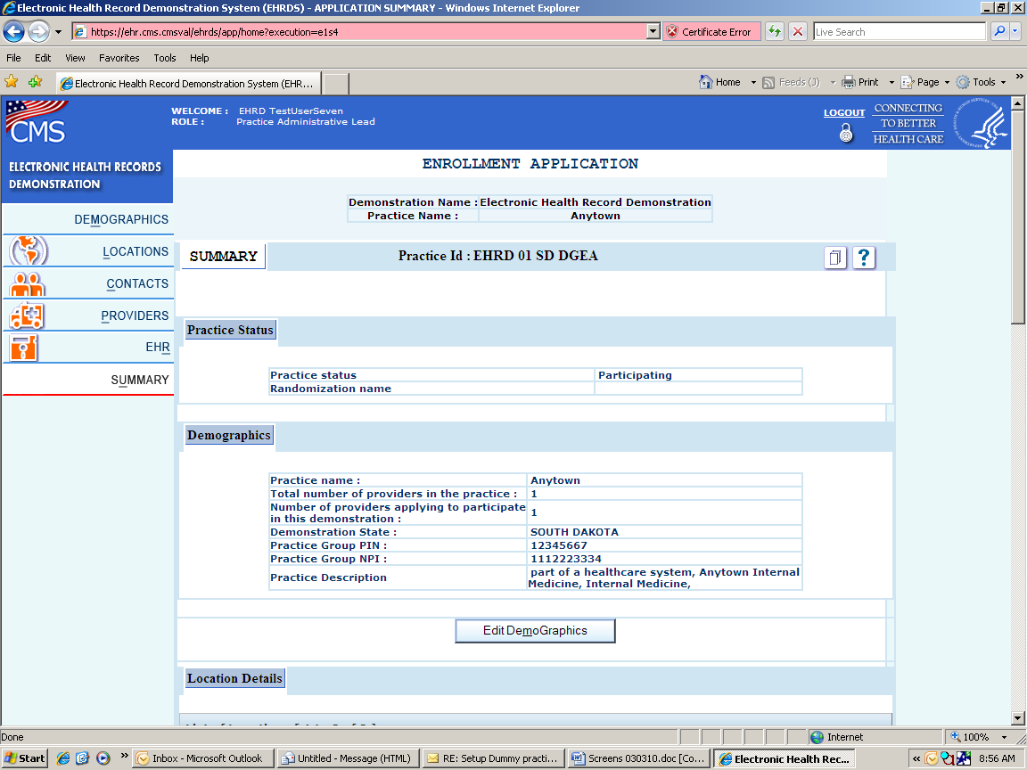
Task: Click the padlock icon below LOGOUT
Action: point(846,133)
